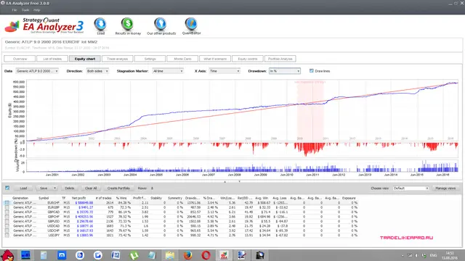Open the Equity control tab
The image size is (465, 261).
coord(248,59)
